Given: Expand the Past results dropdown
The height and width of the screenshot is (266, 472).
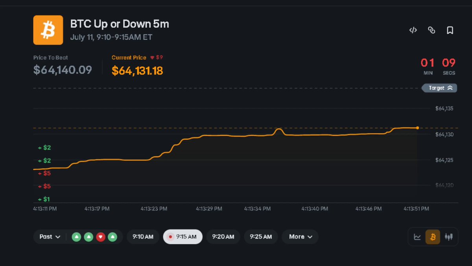Looking at the screenshot, I should tap(50, 237).
